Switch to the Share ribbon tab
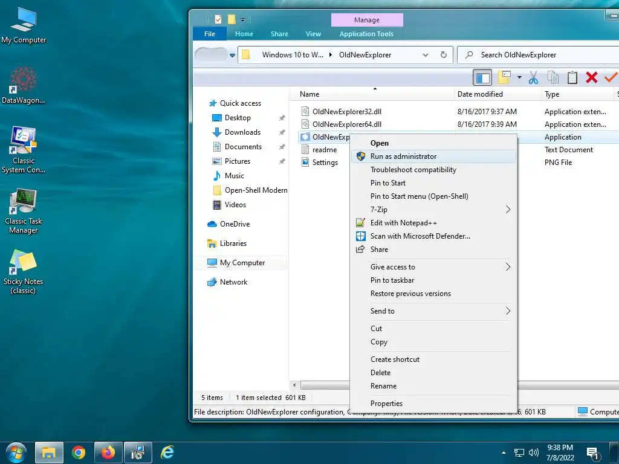The image size is (619, 464). coord(279,34)
